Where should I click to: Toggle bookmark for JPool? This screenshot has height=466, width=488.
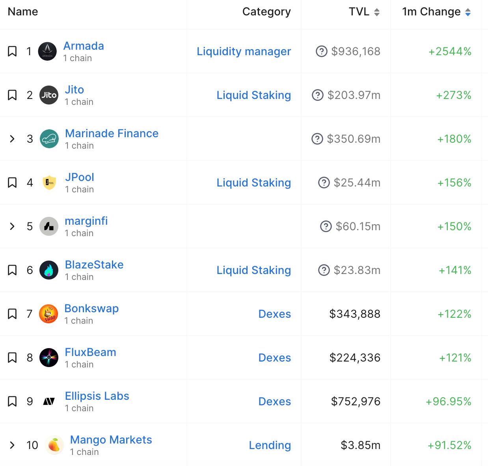12,183
